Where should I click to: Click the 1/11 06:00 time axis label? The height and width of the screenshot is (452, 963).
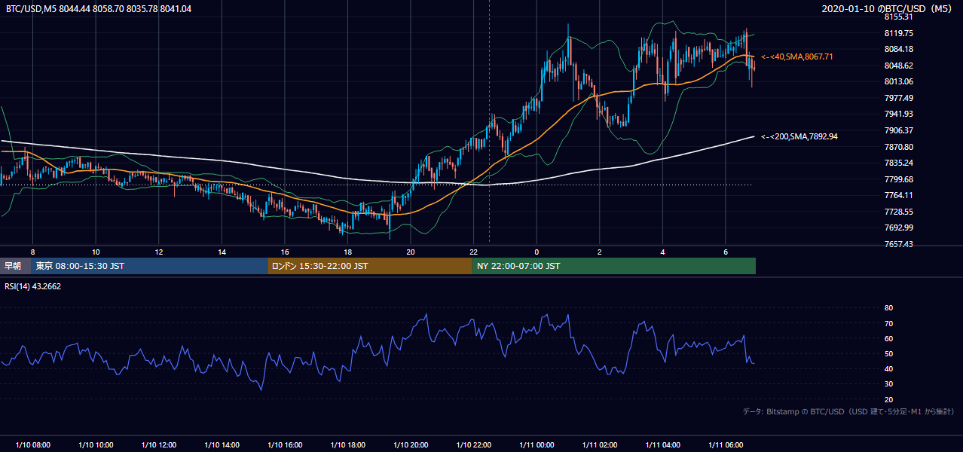(726, 444)
